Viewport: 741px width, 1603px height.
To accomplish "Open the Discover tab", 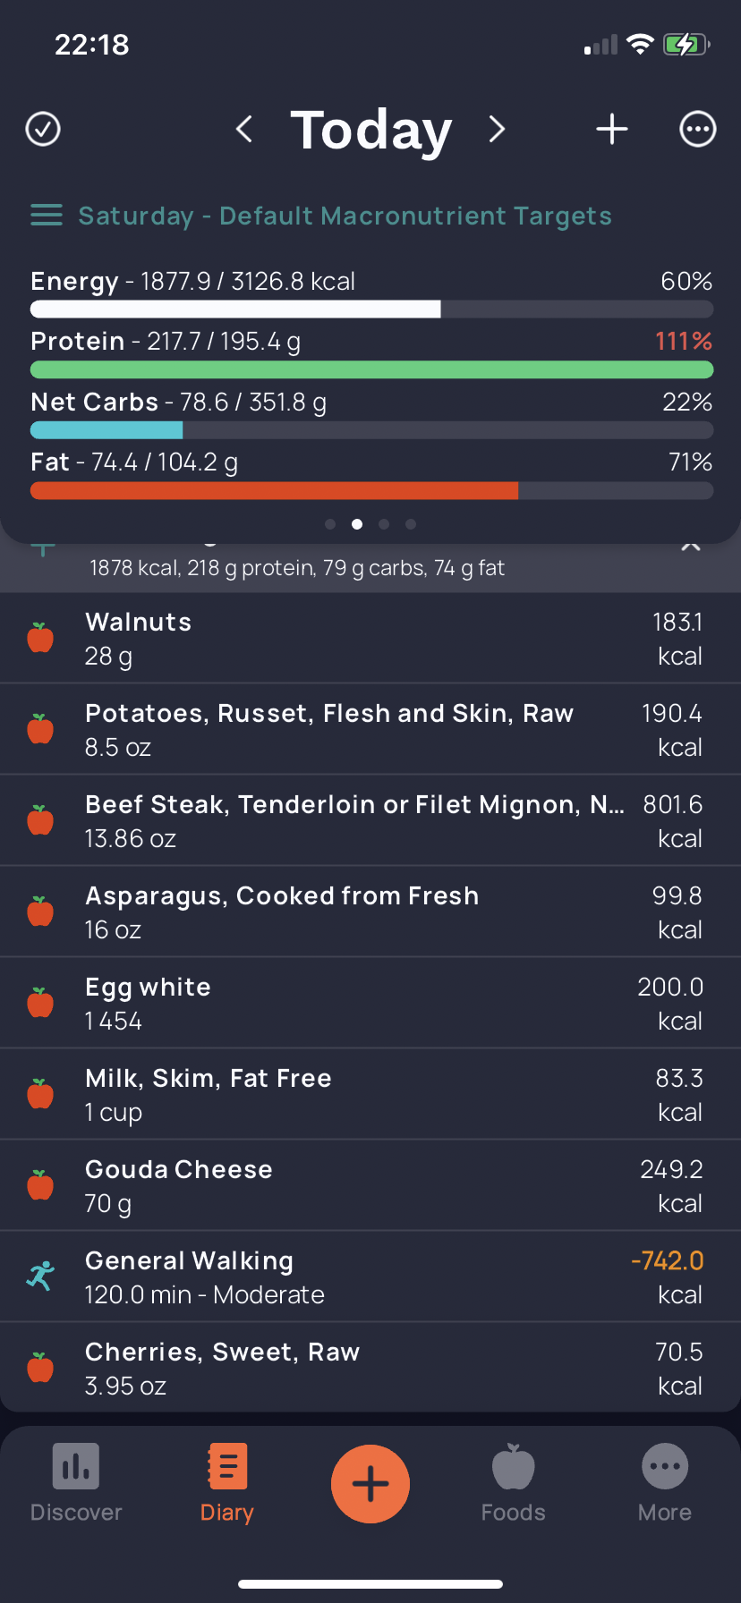I will pyautogui.click(x=76, y=1483).
